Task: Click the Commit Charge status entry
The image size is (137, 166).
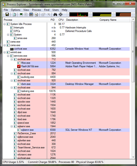Action: click(x=42, y=162)
